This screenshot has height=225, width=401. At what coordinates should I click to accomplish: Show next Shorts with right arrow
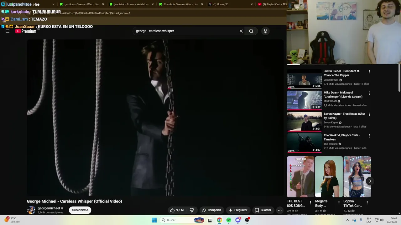pyautogui.click(x=370, y=181)
